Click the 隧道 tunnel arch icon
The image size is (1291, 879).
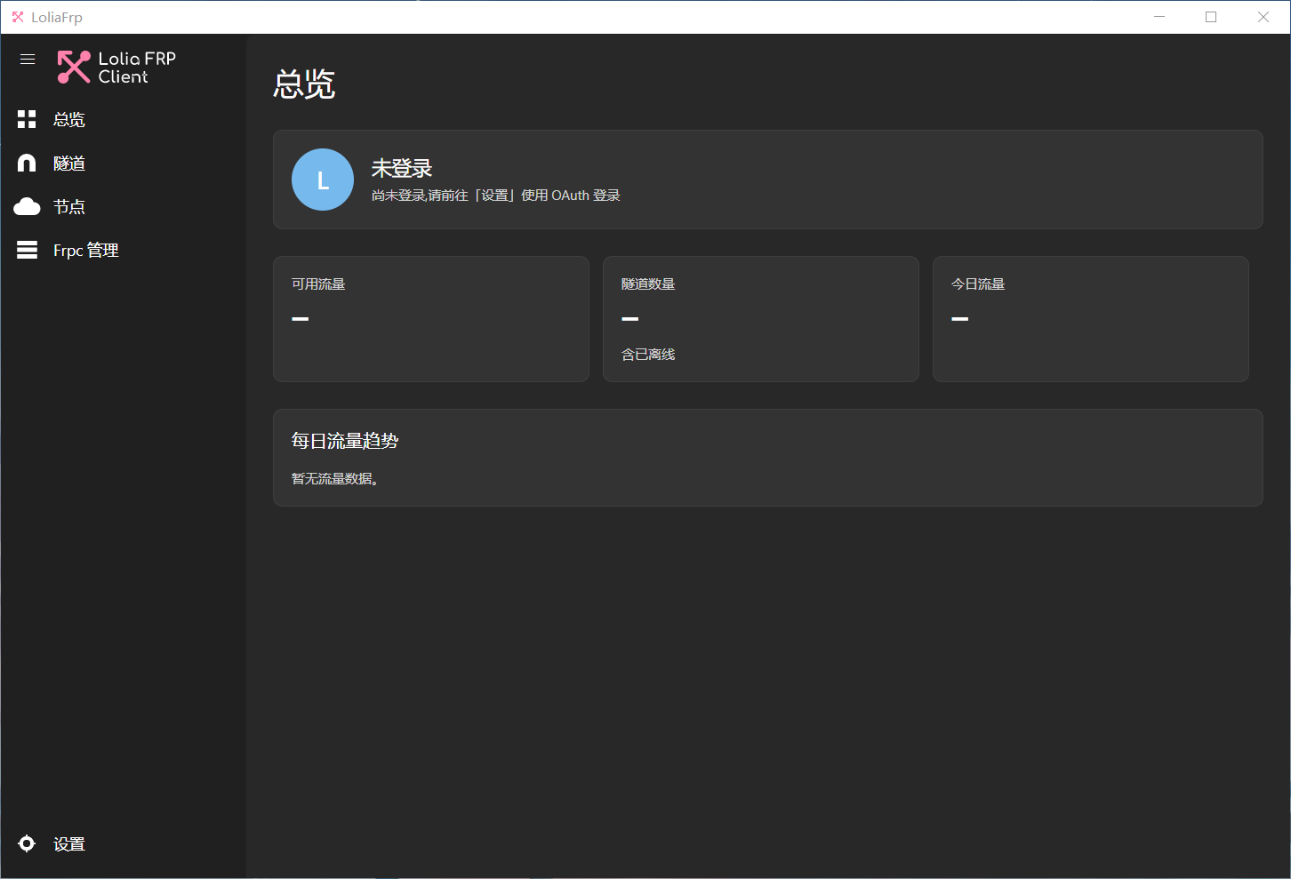click(27, 163)
